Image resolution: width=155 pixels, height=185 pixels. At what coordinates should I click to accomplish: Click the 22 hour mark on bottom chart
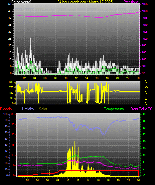point(128,180)
